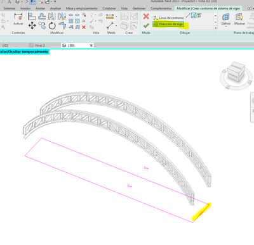The height and width of the screenshot is (245, 254).
Task: Open the Masa y emplazamiento tab
Action: [x=81, y=8]
